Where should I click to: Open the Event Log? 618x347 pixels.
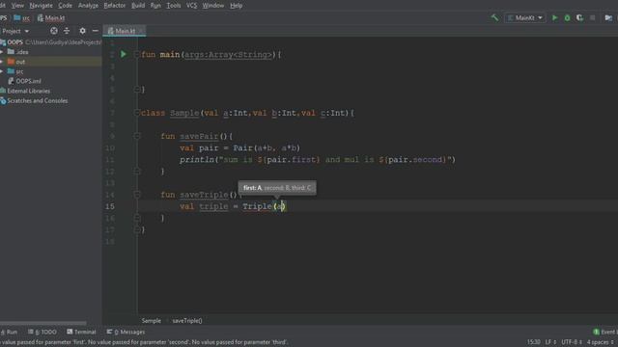(x=605, y=332)
